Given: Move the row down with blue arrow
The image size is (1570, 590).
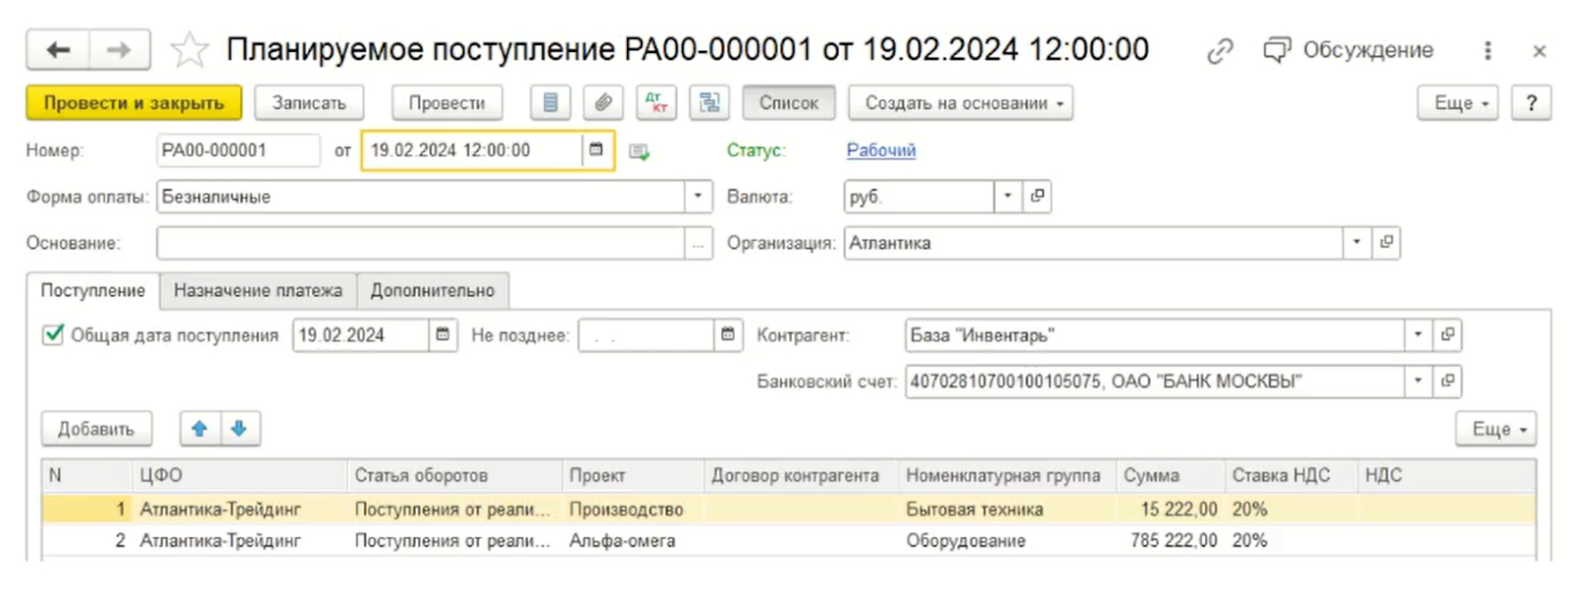Looking at the screenshot, I should point(239,429).
